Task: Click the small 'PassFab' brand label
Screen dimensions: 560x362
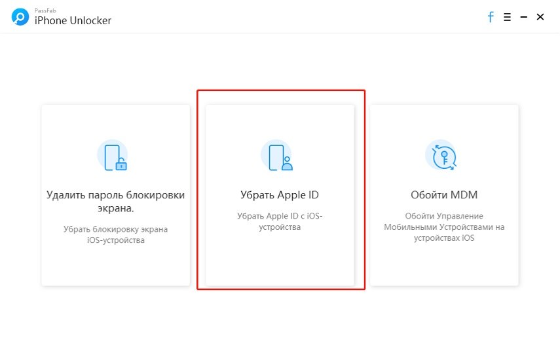Action: click(x=45, y=10)
